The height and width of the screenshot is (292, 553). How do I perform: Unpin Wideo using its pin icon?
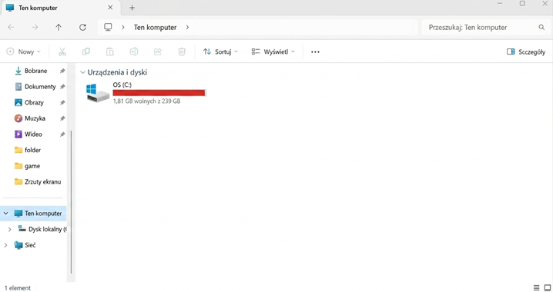(x=62, y=134)
